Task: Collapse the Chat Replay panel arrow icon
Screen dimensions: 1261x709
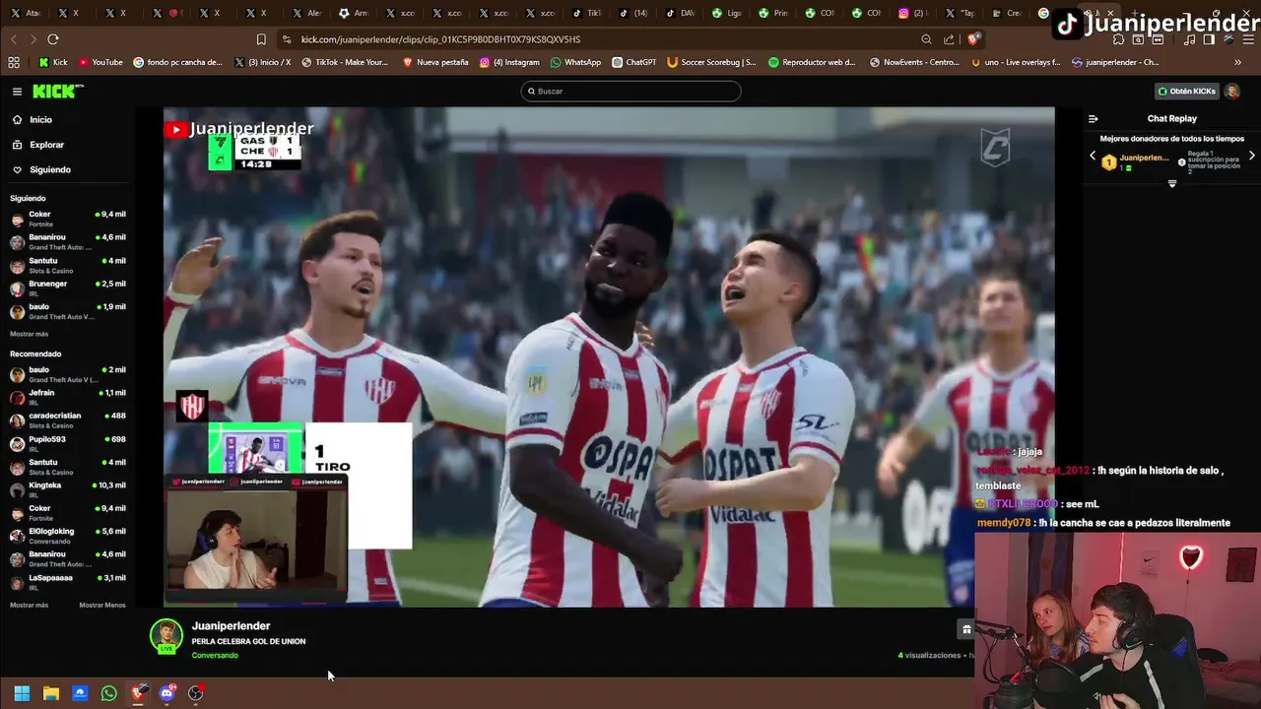Action: [1093, 118]
